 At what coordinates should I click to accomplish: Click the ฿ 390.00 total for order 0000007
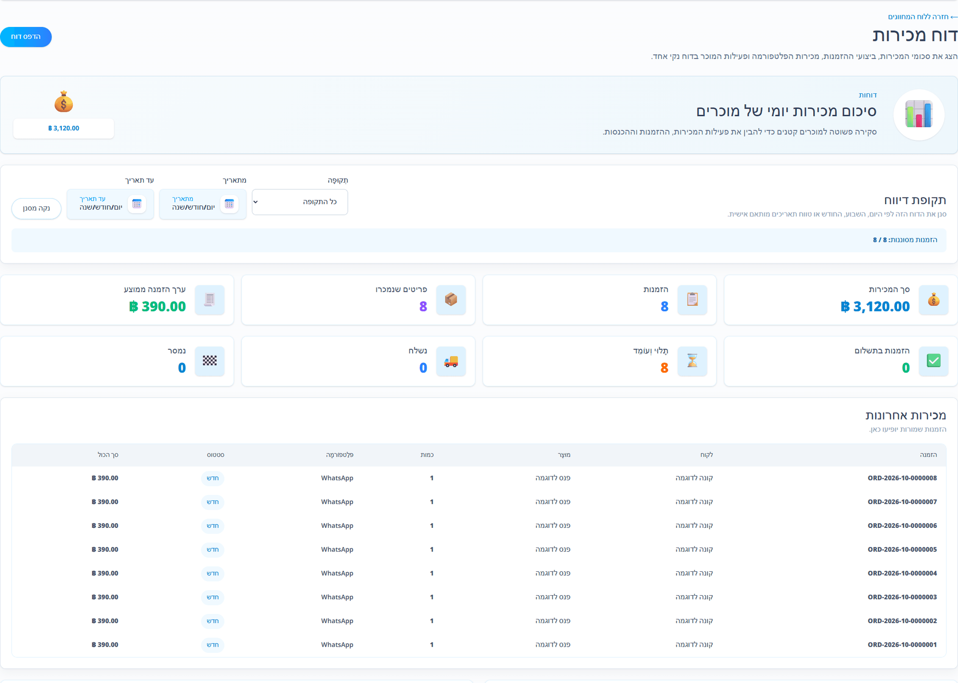click(x=105, y=502)
